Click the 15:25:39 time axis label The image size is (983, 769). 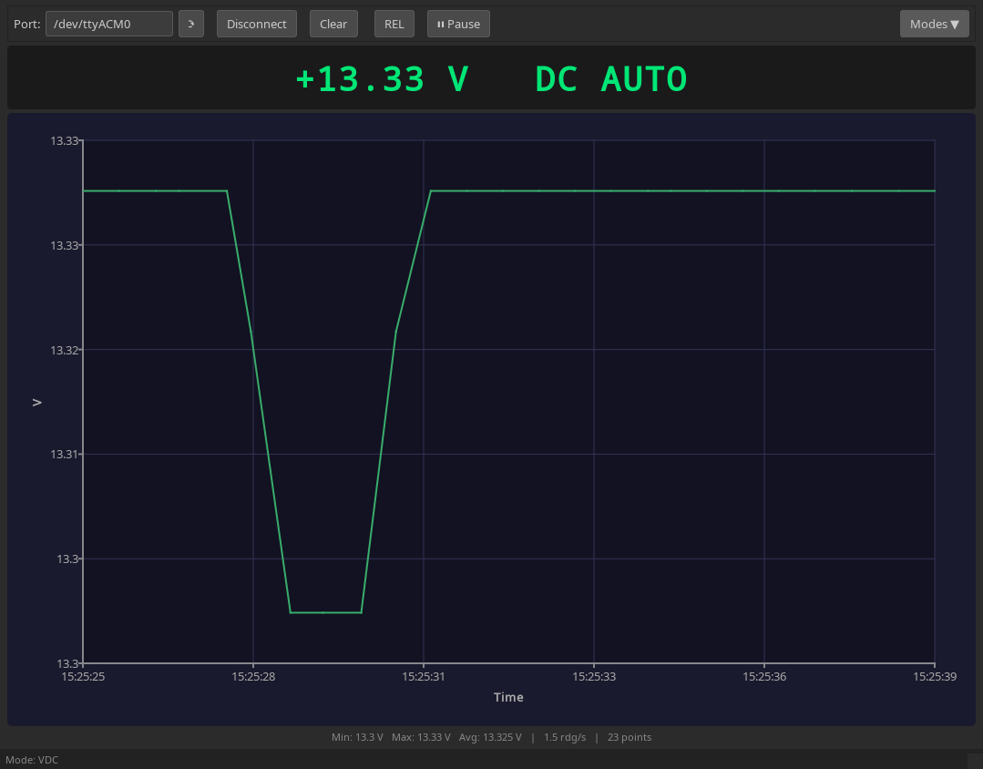tap(935, 677)
